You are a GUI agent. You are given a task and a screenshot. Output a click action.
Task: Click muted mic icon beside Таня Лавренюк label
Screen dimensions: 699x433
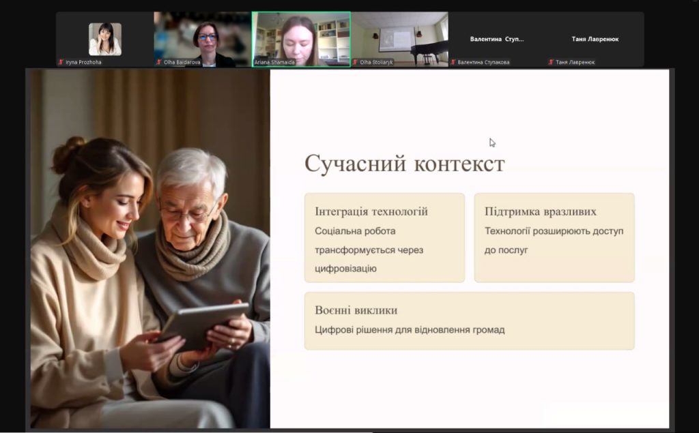[x=551, y=62]
